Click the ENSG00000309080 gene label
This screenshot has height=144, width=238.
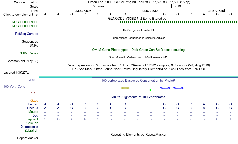pyautogui.click(x=24, y=22)
